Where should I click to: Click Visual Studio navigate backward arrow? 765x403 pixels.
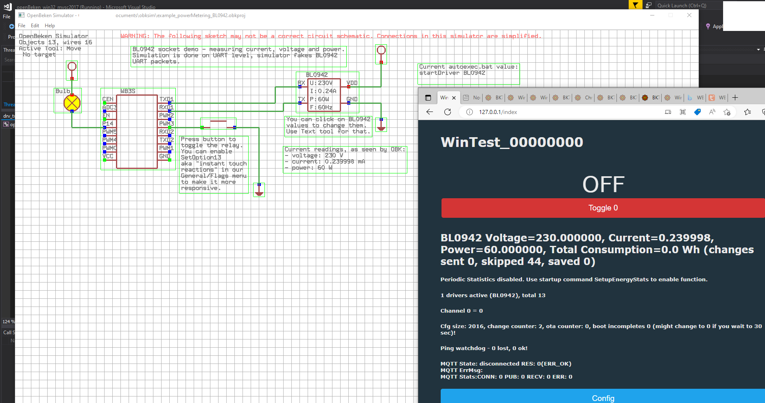click(11, 26)
